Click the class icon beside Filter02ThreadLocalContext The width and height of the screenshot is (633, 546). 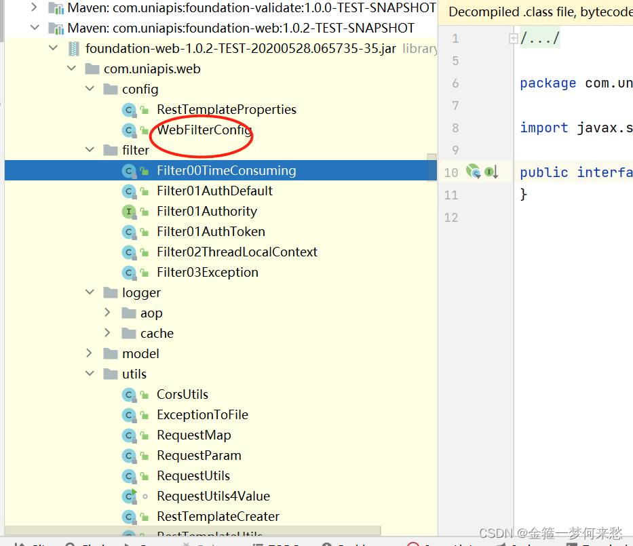(x=129, y=252)
